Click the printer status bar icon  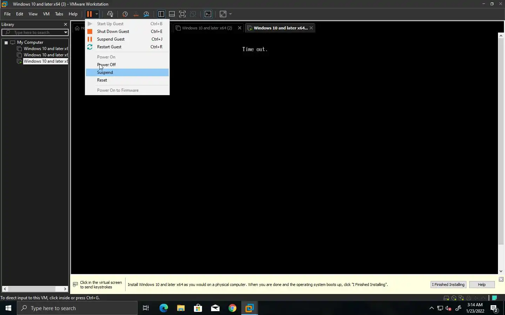click(x=469, y=298)
